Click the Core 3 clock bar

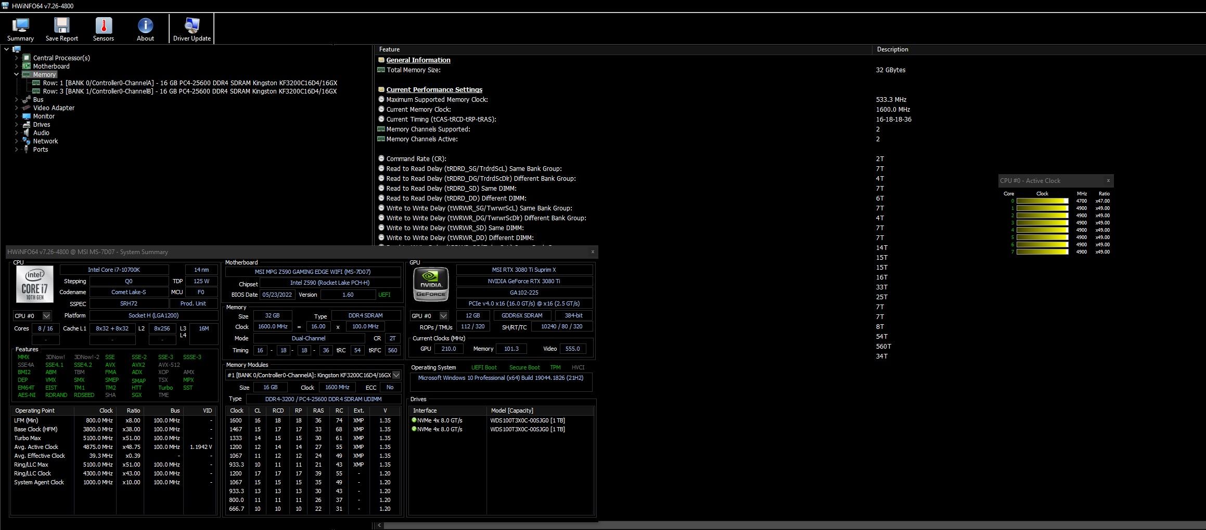pyautogui.click(x=1042, y=223)
